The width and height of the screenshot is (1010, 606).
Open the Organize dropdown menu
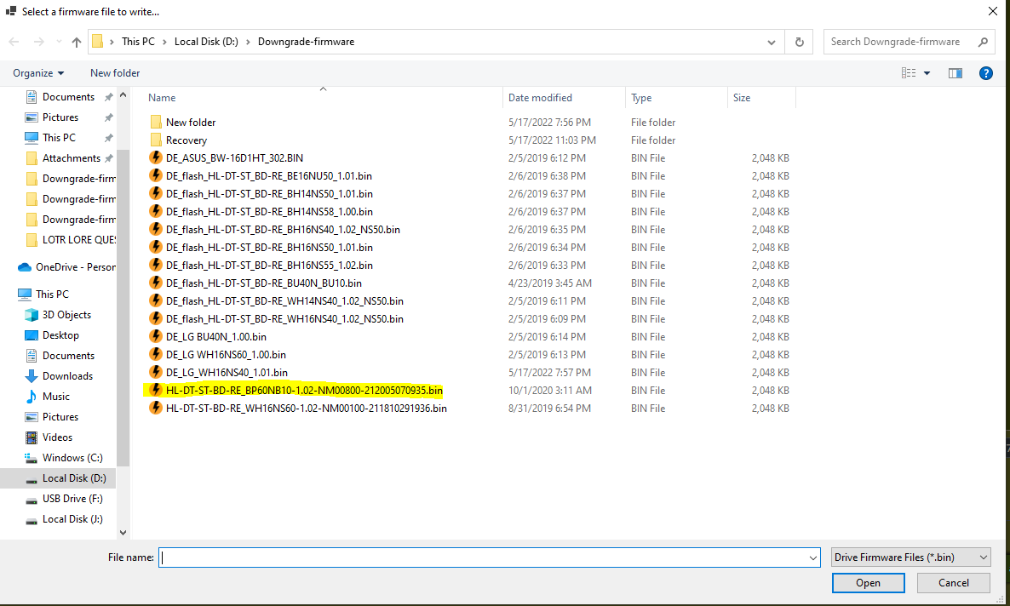click(38, 73)
